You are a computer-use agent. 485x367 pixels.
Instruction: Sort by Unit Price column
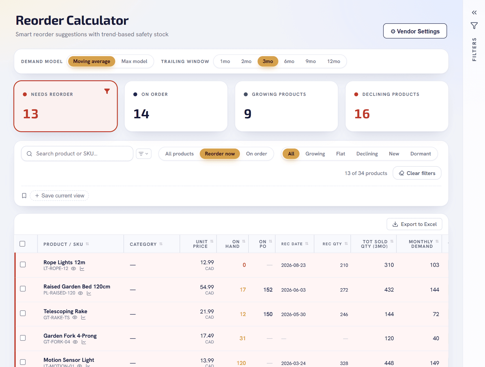[212, 241]
